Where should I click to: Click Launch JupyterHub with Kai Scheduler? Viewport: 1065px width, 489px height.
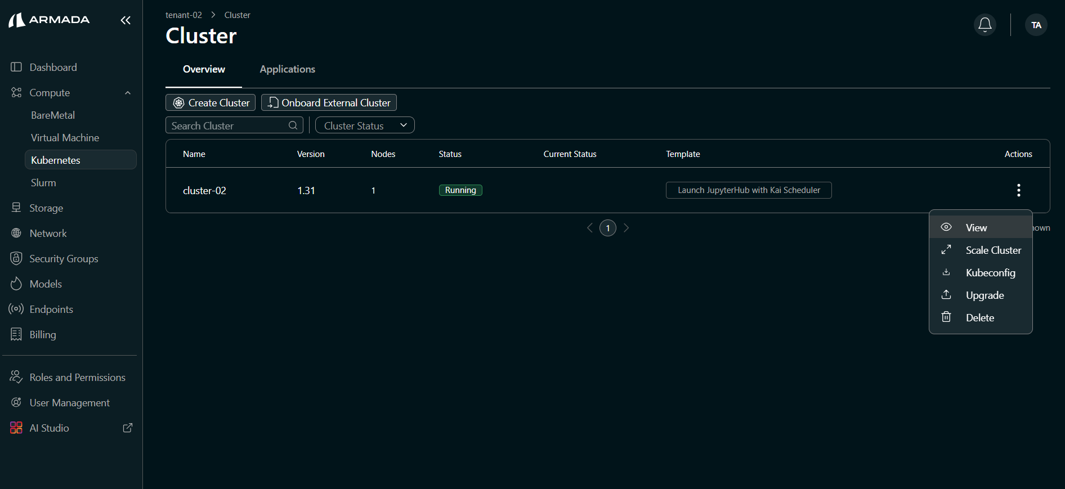coord(748,190)
